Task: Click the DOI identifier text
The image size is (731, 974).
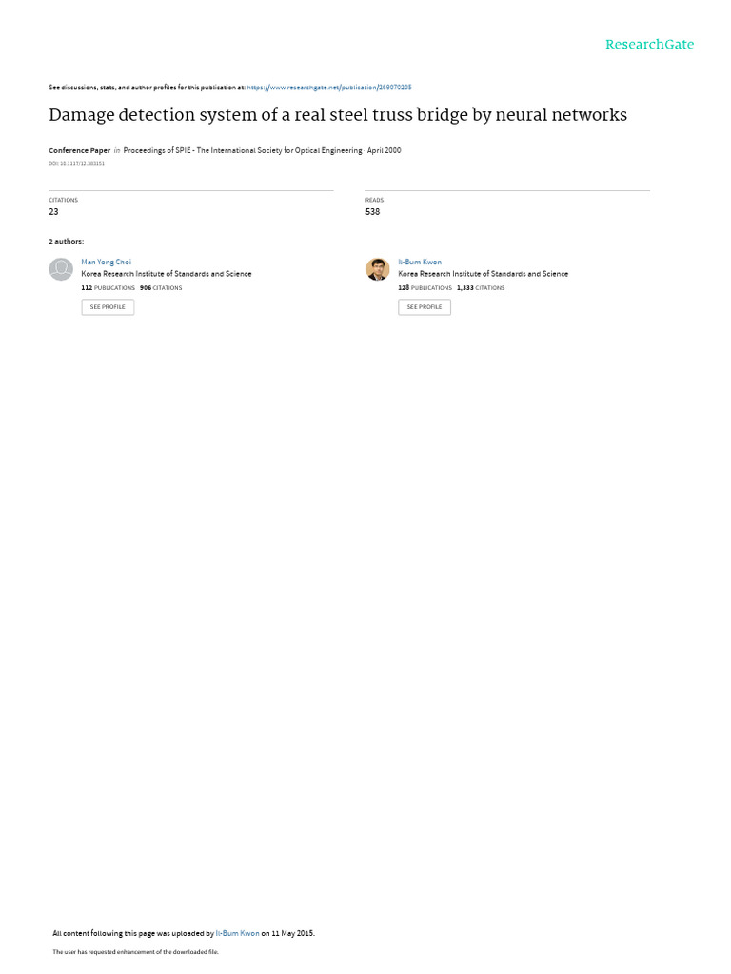Action: (x=76, y=164)
